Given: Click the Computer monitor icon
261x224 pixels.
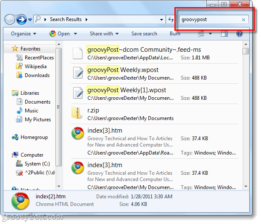Looking at the screenshot, I should pyautogui.click(x=15, y=155).
